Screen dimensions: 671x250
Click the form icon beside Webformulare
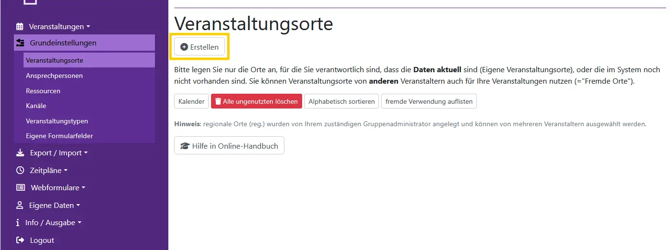[21, 188]
